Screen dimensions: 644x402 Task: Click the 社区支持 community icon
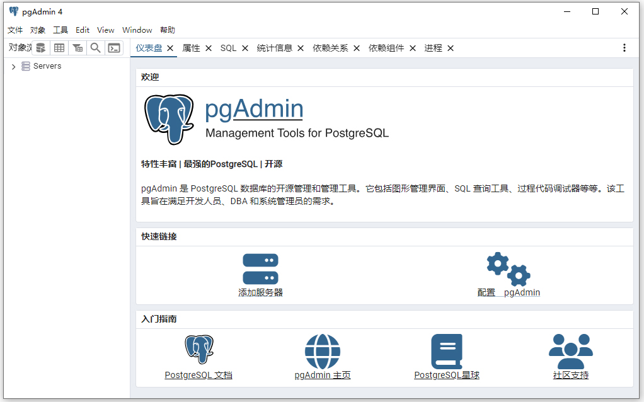pyautogui.click(x=570, y=351)
